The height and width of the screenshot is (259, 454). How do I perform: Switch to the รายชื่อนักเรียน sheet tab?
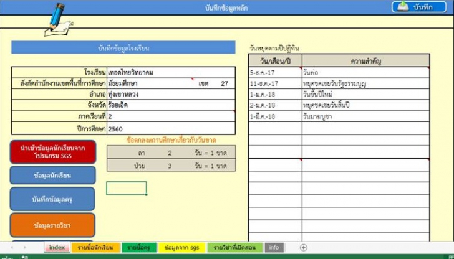pyautogui.click(x=95, y=247)
